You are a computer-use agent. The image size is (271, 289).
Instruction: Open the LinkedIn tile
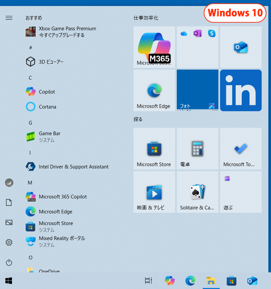(241, 90)
